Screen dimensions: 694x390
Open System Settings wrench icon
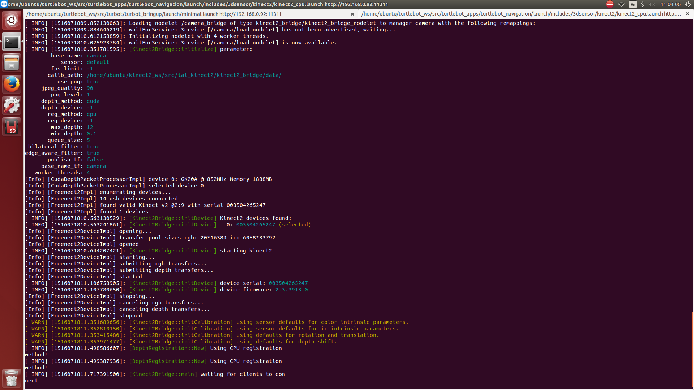pyautogui.click(x=12, y=106)
